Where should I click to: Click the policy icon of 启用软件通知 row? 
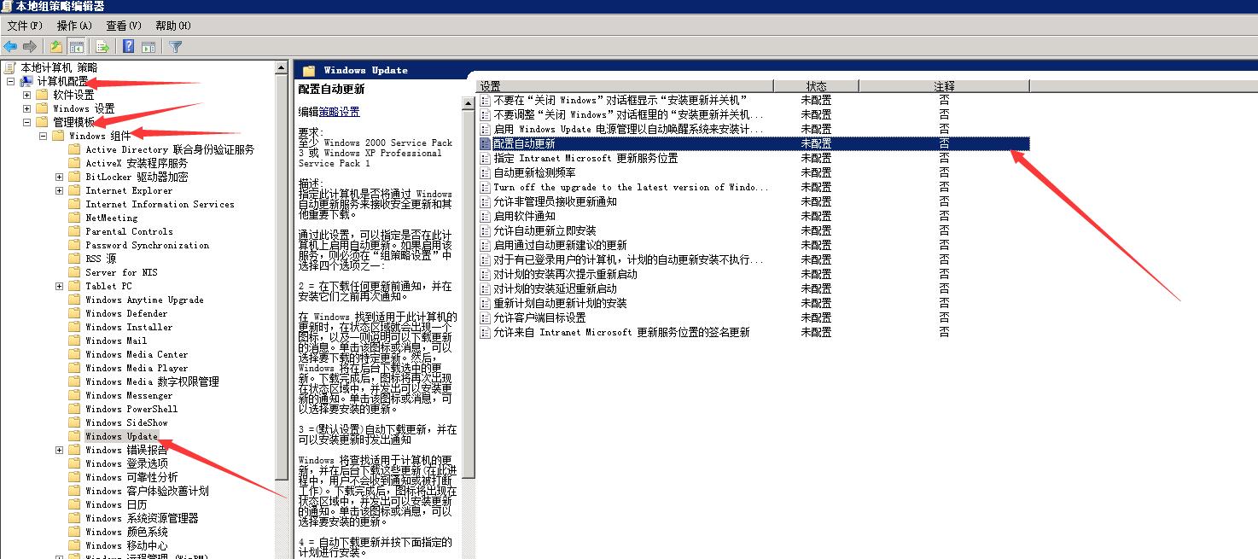[x=485, y=216]
